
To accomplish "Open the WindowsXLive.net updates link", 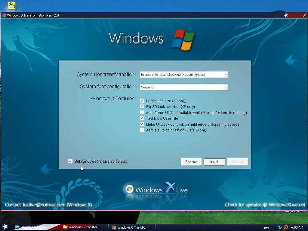I will [x=287, y=205].
